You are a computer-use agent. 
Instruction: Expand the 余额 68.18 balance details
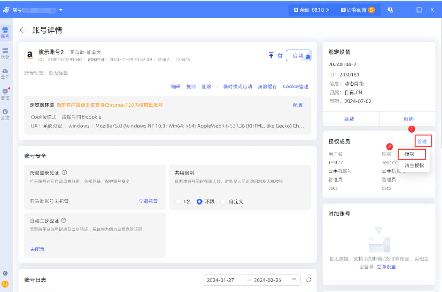click(311, 10)
